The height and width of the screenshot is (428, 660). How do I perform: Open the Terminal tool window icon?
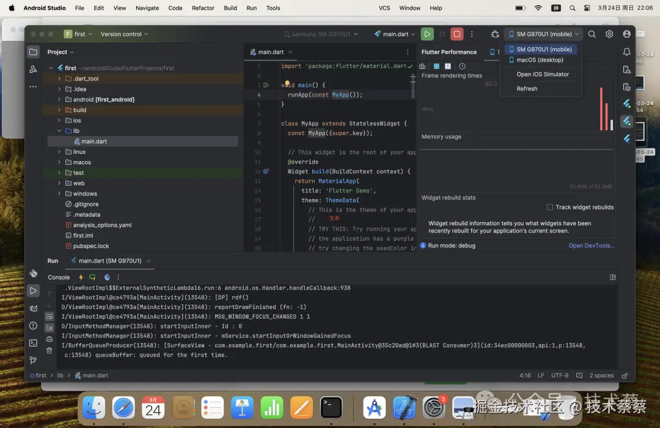click(x=33, y=343)
